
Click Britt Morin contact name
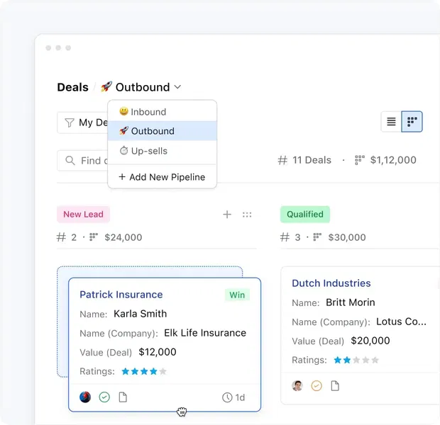[x=350, y=302]
